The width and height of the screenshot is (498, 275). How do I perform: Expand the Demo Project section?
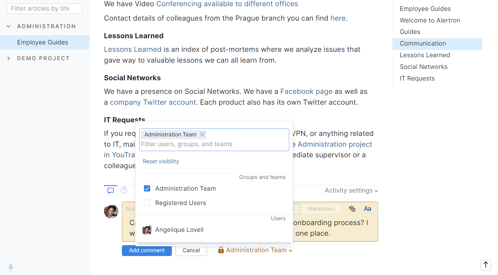[9, 58]
